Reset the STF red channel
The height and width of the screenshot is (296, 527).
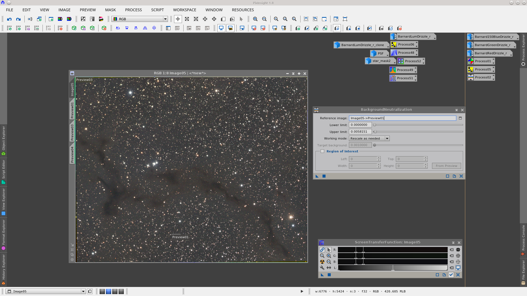pos(452,250)
